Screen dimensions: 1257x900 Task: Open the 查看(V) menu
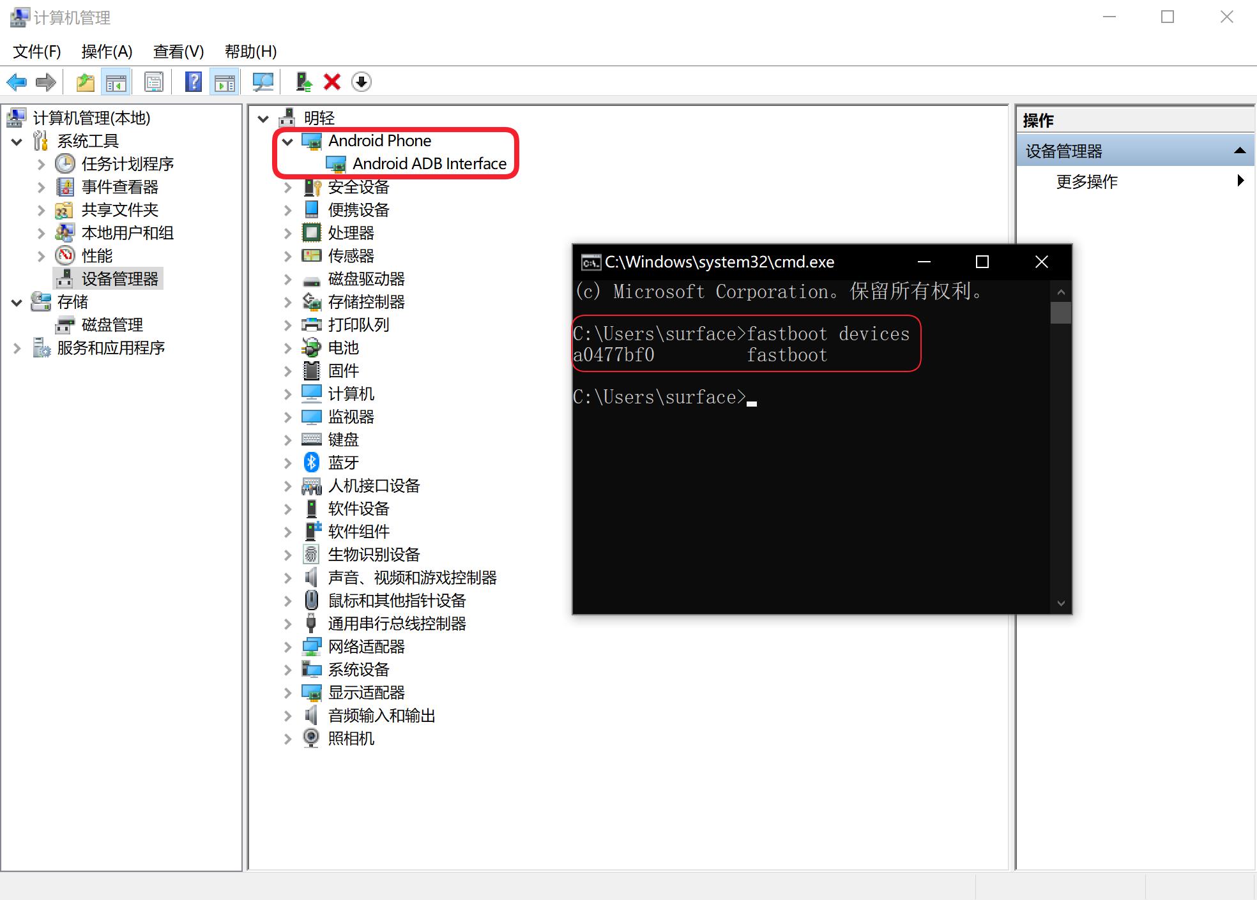click(178, 51)
